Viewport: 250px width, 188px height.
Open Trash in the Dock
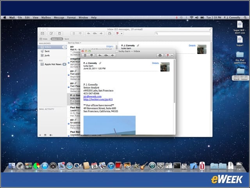coord(239,166)
